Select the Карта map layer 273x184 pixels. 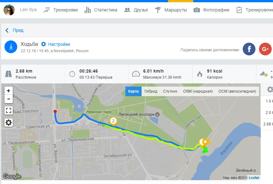pyautogui.click(x=133, y=91)
